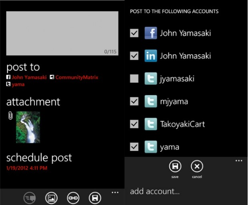Tap the red yama link under post to

point(18,84)
